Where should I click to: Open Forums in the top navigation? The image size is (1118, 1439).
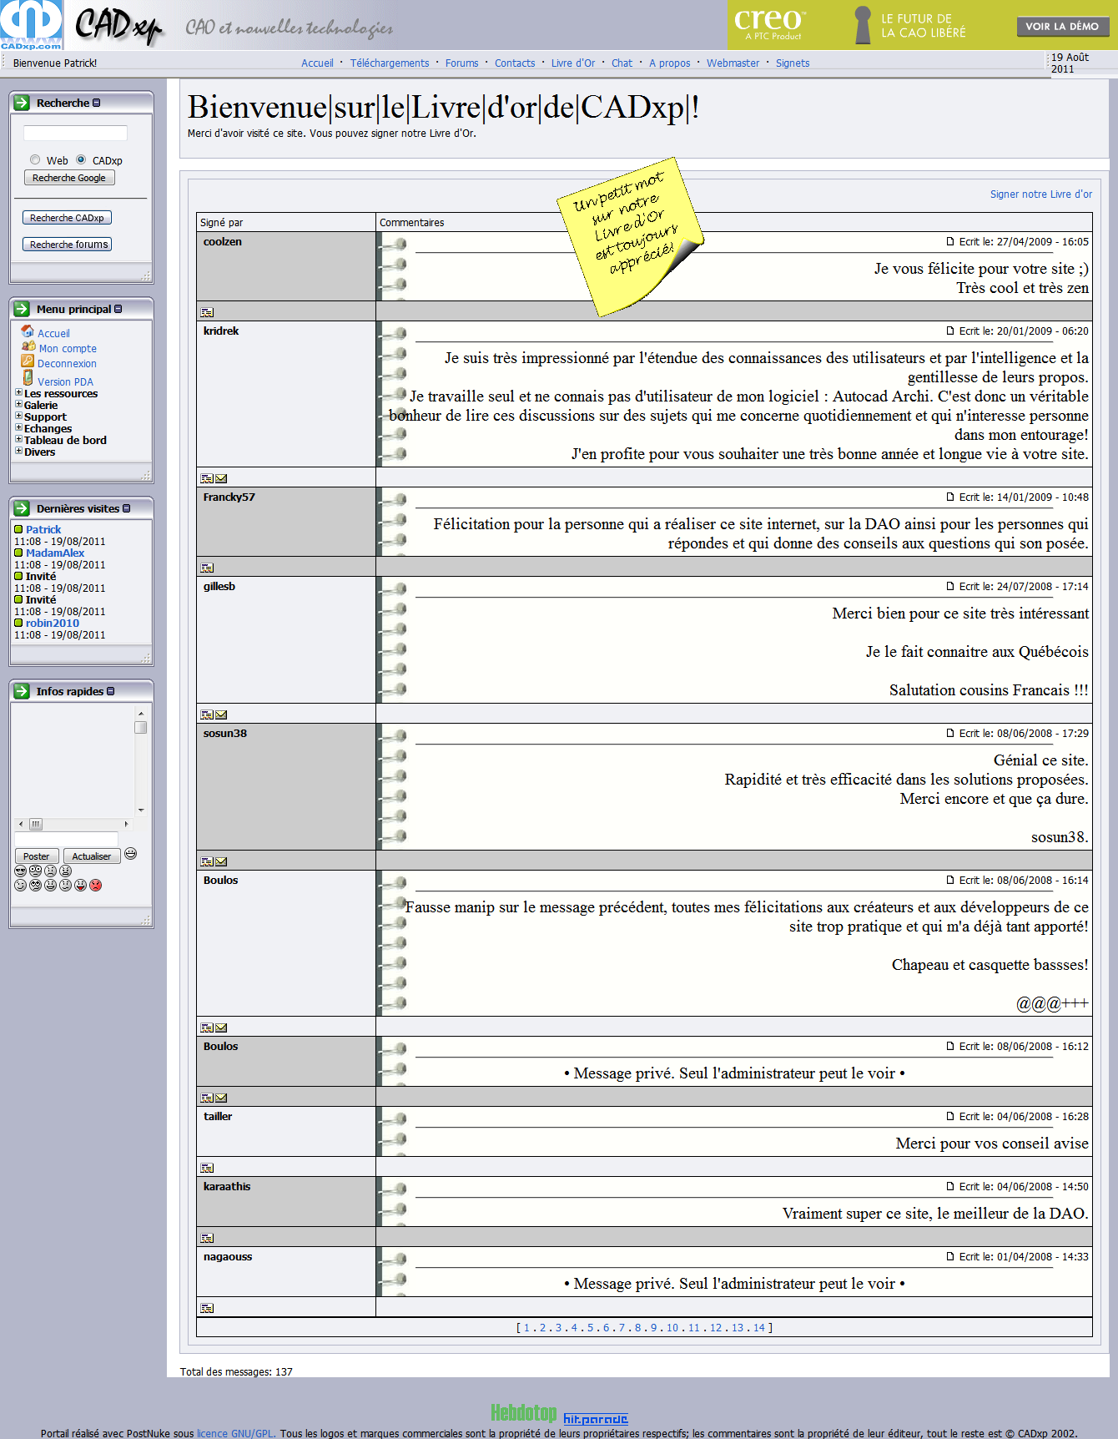pos(461,63)
